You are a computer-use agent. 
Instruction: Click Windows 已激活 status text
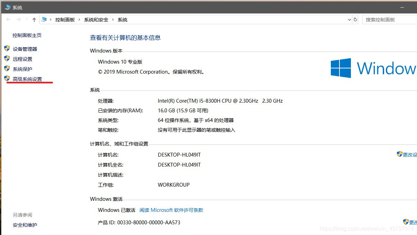pos(117,210)
